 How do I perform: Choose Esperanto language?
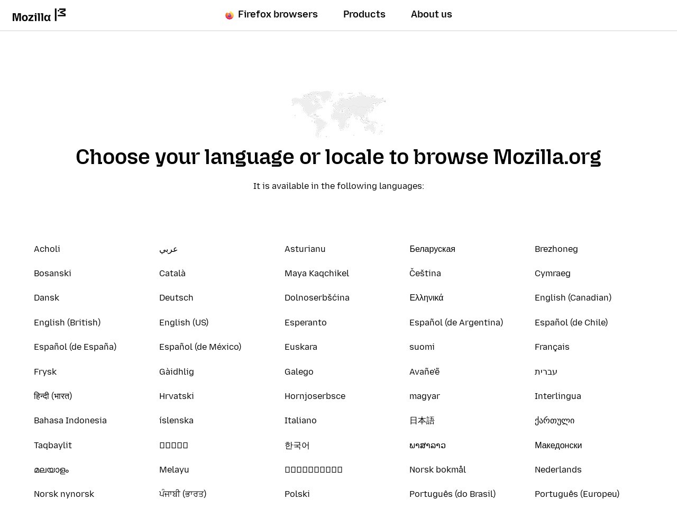point(306,322)
